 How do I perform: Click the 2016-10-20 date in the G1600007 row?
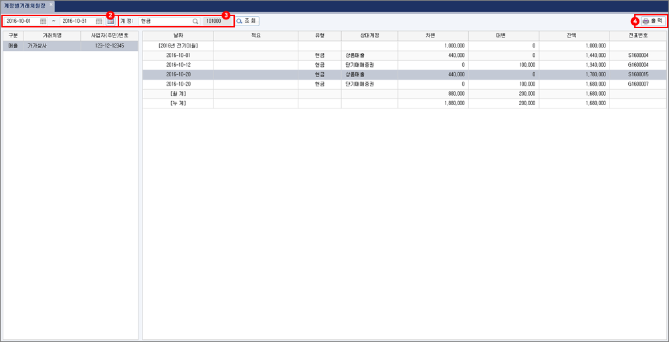click(179, 84)
